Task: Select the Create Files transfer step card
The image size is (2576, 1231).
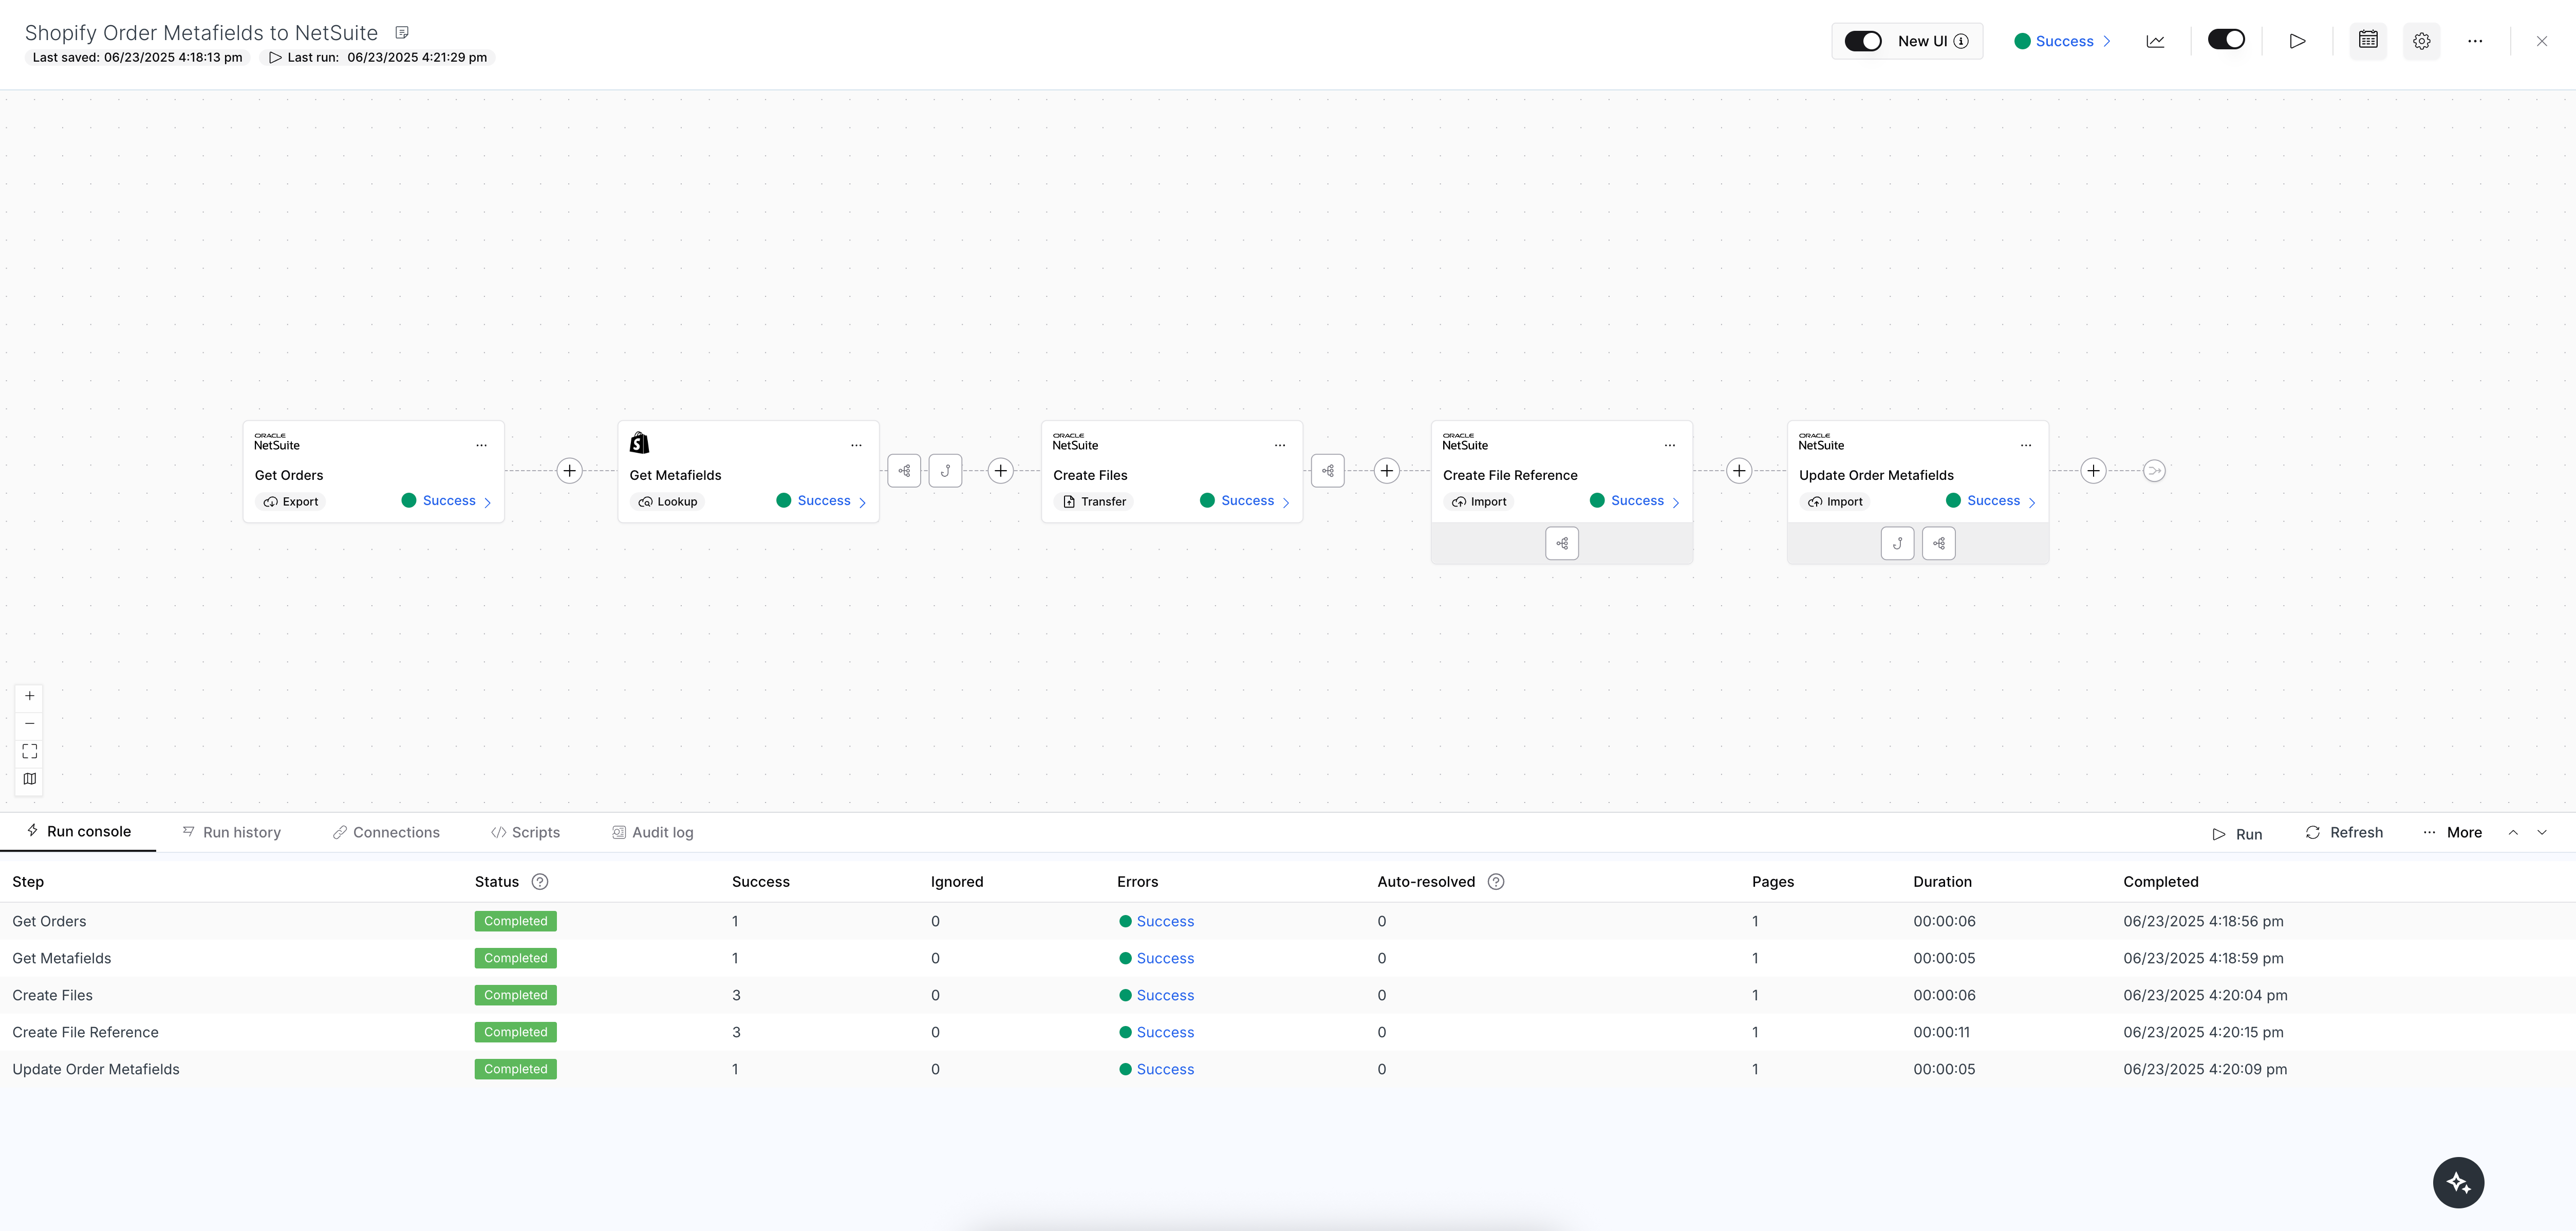Action: tap(1171, 472)
